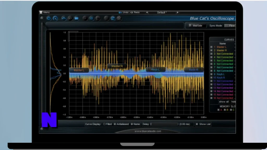This screenshot has height=150, width=267.
Task: Click the blue screen display icon
Action: tap(76, 18)
